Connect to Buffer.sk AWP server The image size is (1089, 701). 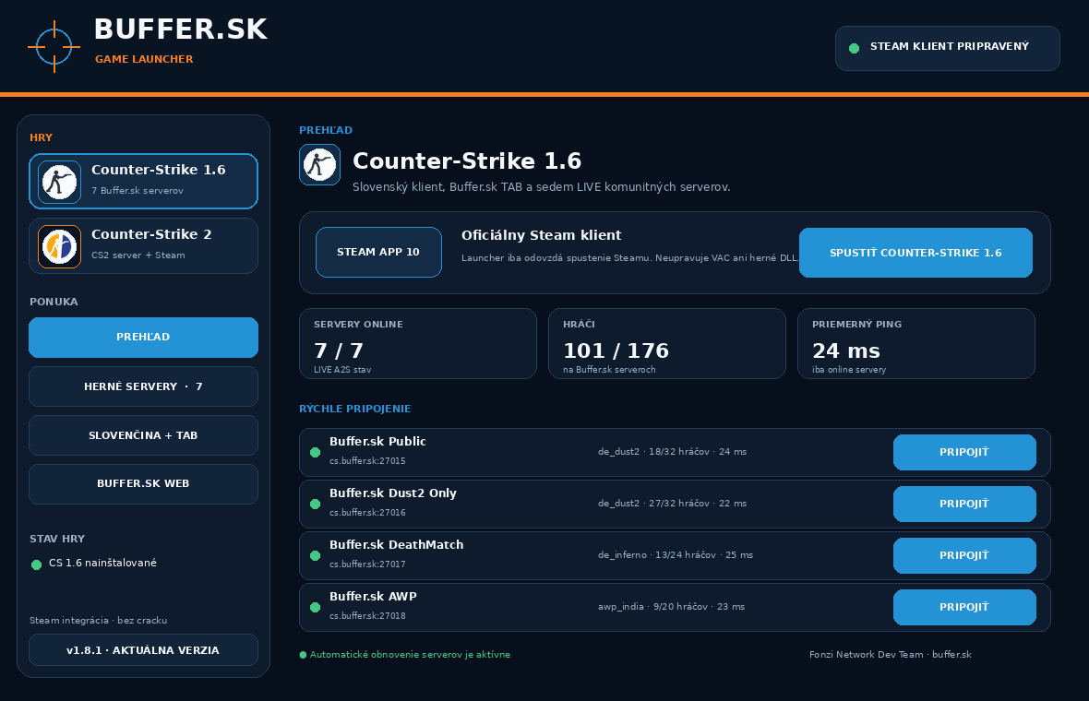pyautogui.click(x=964, y=607)
